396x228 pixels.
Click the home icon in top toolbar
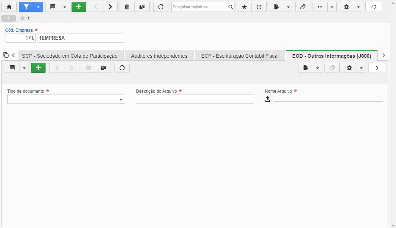tap(9, 7)
